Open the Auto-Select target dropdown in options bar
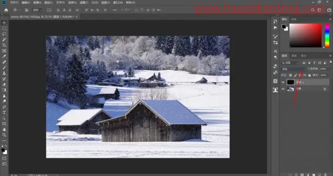This screenshot has width=333, height=176. click(x=38, y=10)
